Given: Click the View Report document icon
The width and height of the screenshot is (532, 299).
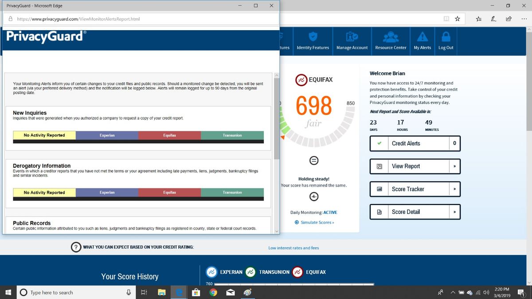Looking at the screenshot, I should pyautogui.click(x=379, y=166).
